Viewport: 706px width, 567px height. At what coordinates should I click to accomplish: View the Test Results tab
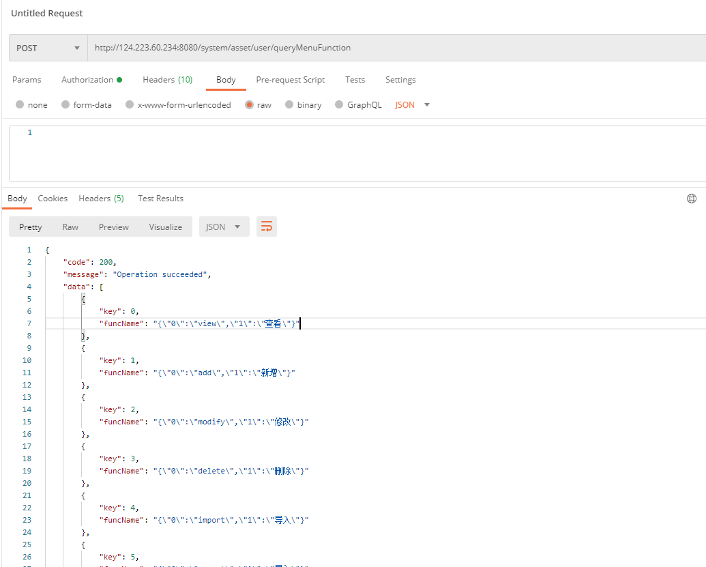[160, 199]
